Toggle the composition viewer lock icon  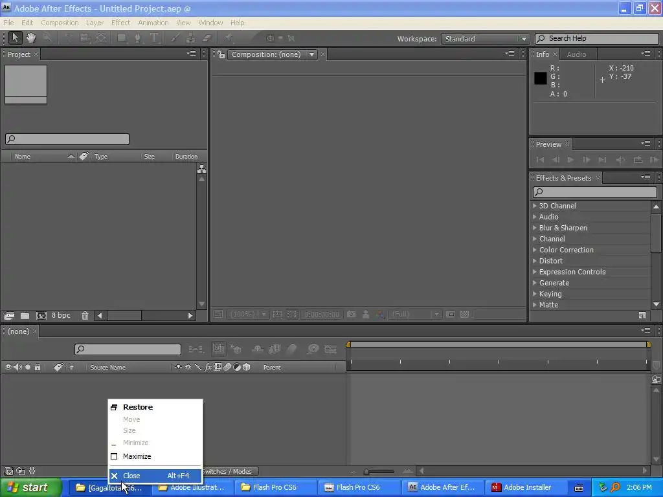click(221, 54)
